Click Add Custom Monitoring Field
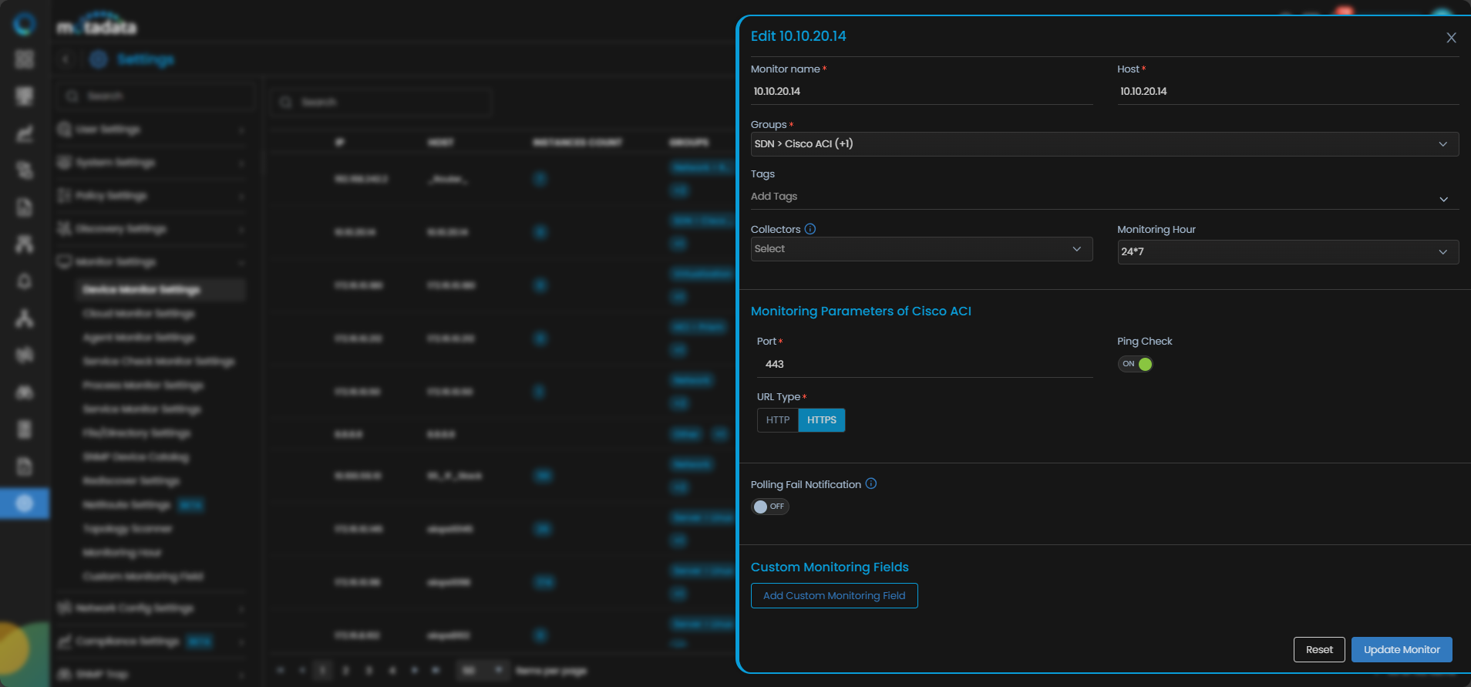This screenshot has height=687, width=1471. point(834,595)
